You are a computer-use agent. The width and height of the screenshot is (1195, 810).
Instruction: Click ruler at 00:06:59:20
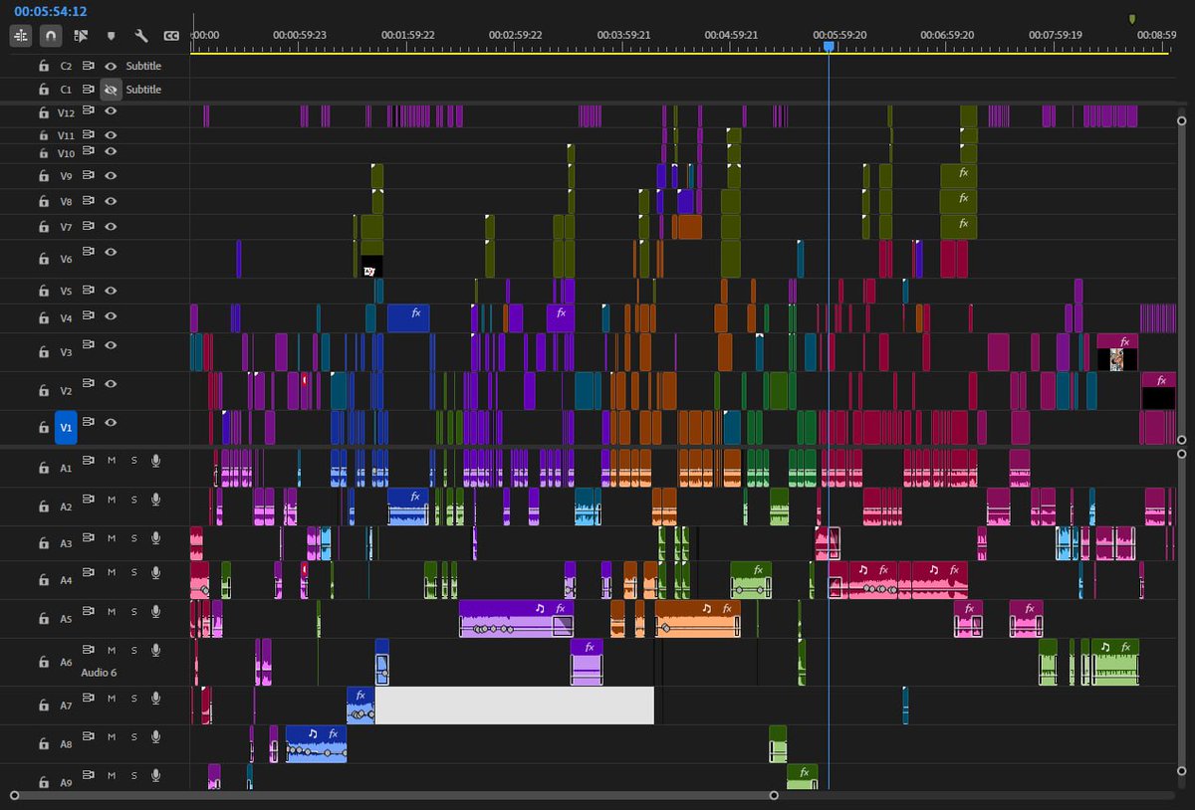(947, 34)
